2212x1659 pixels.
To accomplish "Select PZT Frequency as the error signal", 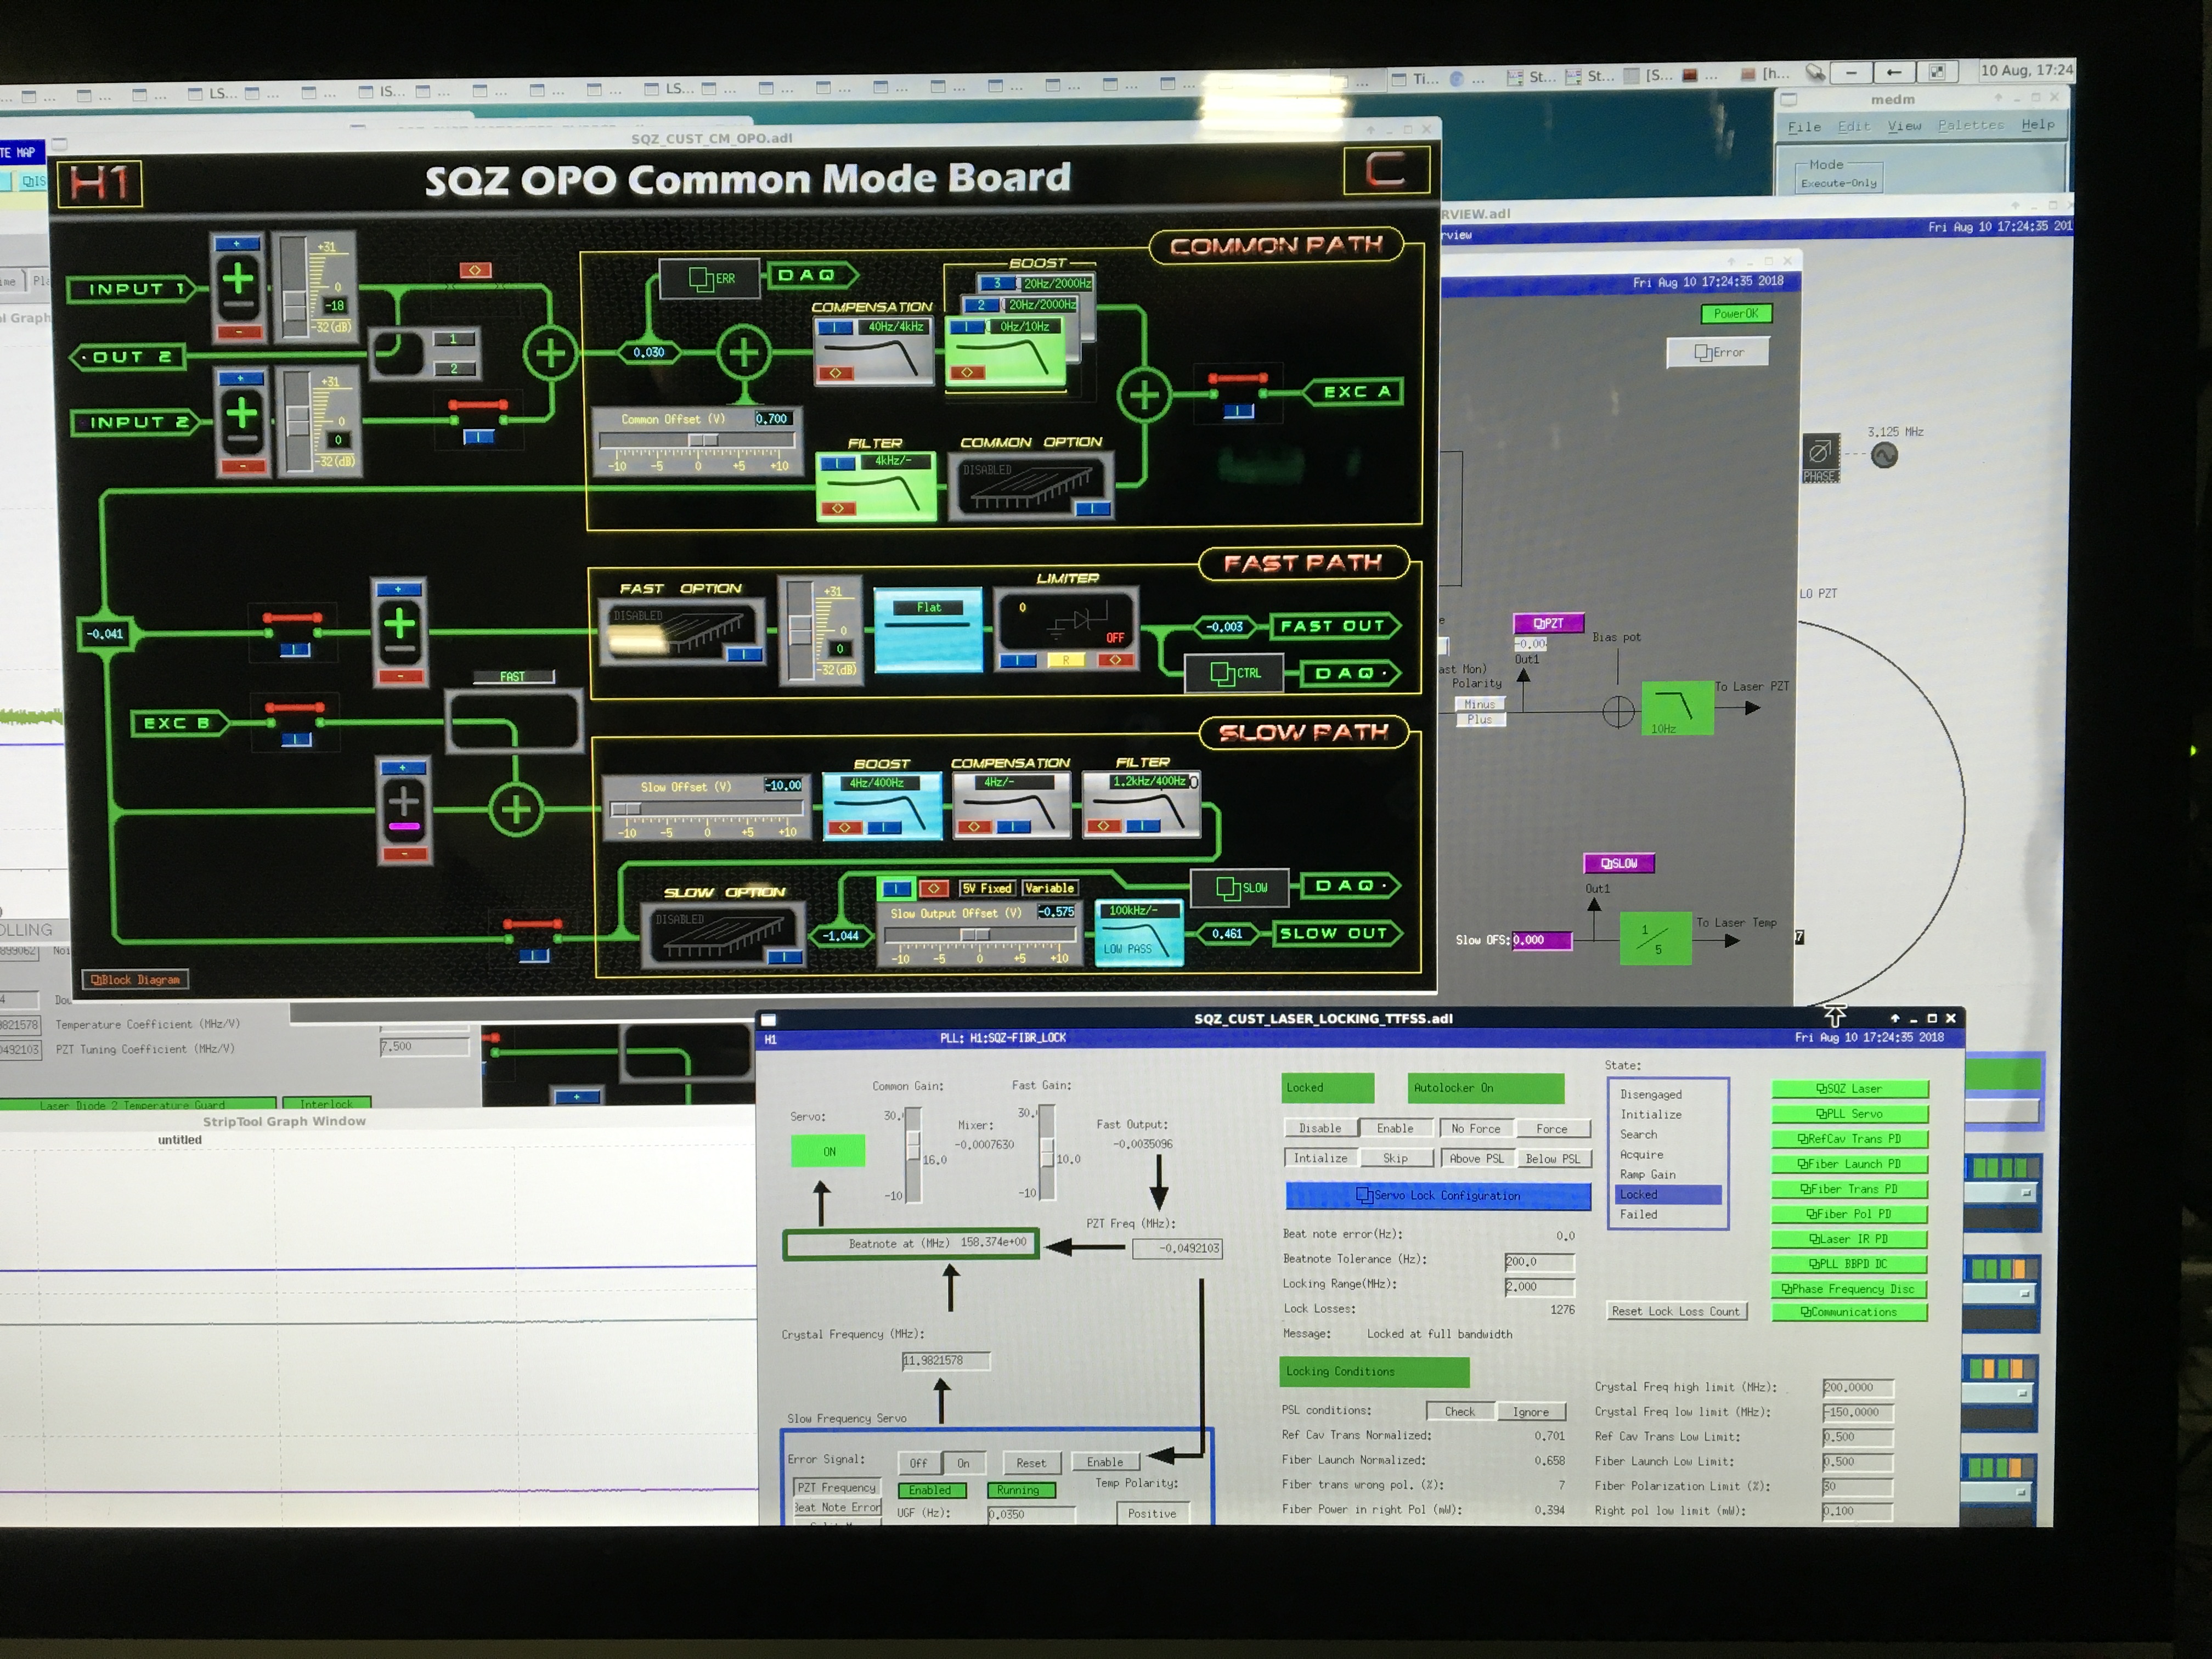I will (x=837, y=1487).
